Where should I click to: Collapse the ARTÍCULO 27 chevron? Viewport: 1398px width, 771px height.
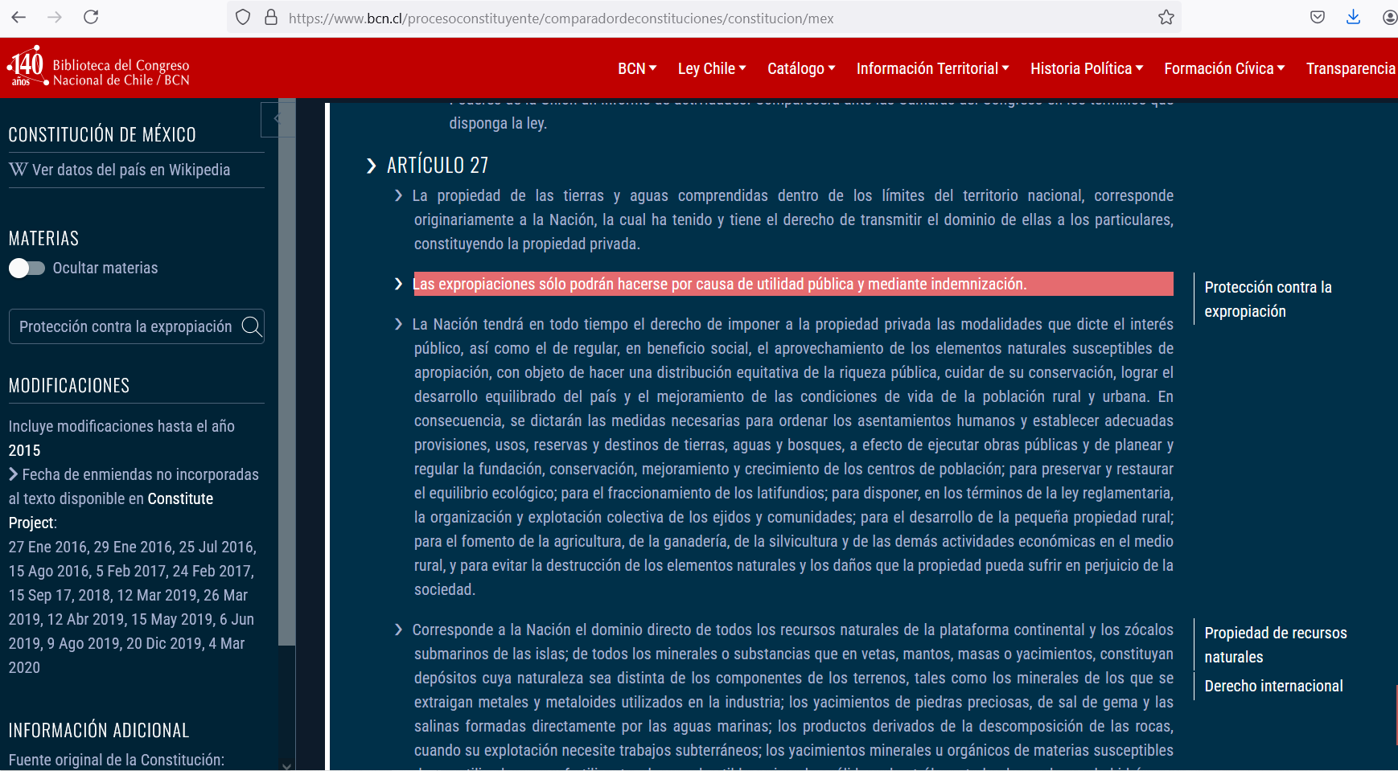tap(371, 166)
